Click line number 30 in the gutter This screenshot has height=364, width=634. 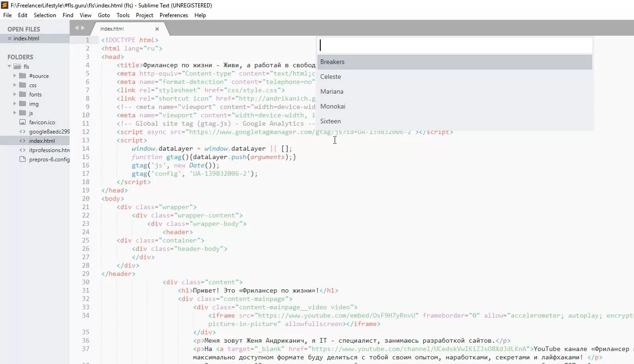(85, 282)
